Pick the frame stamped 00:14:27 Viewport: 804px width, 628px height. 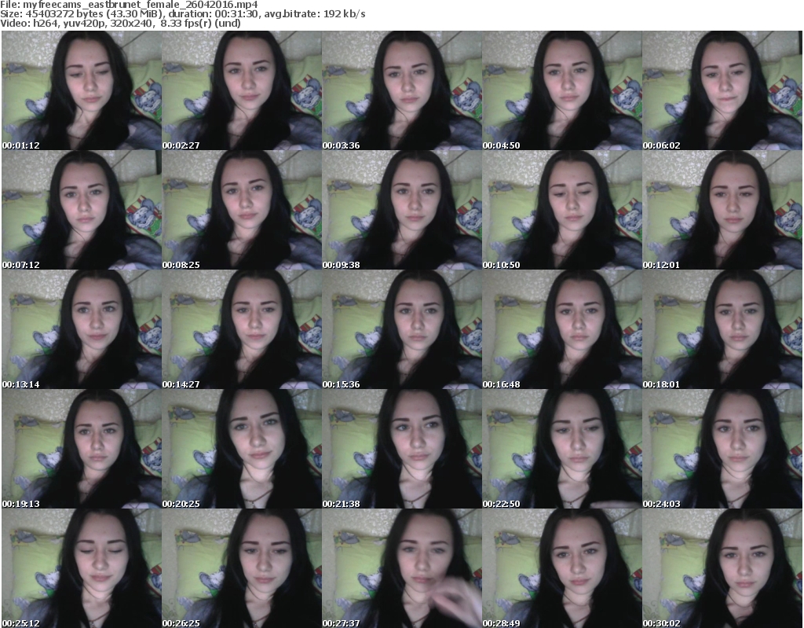pos(242,329)
